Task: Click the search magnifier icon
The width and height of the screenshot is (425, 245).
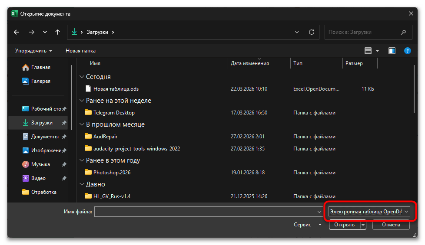Action: point(404,32)
